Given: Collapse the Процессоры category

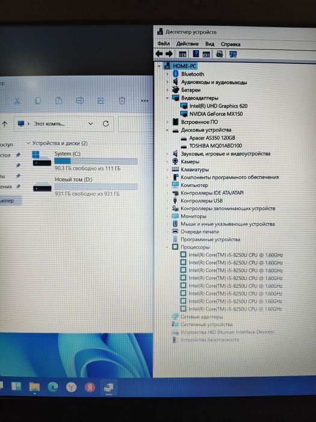Looking at the screenshot, I should pyautogui.click(x=167, y=247).
